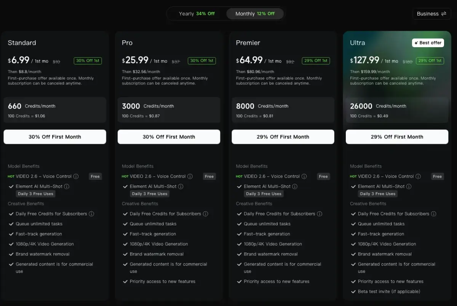
Task: Click 'Priority access to new features' in Premier
Action: pyautogui.click(x=276, y=282)
